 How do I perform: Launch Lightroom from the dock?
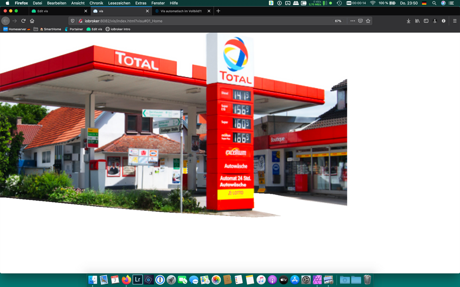tap(138, 280)
